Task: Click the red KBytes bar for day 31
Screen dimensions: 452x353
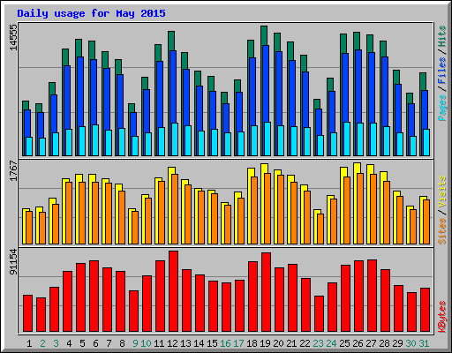Action: pyautogui.click(x=425, y=310)
